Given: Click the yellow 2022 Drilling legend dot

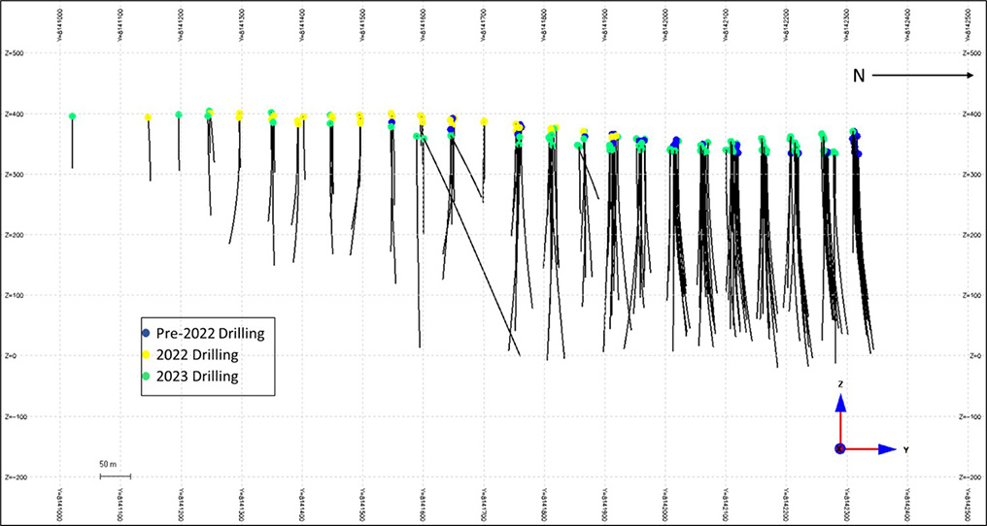Looking at the screenshot, I should (x=146, y=354).
